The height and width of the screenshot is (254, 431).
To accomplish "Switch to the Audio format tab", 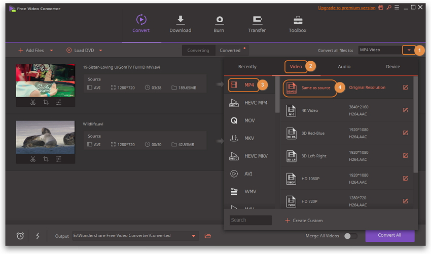I will (x=344, y=66).
